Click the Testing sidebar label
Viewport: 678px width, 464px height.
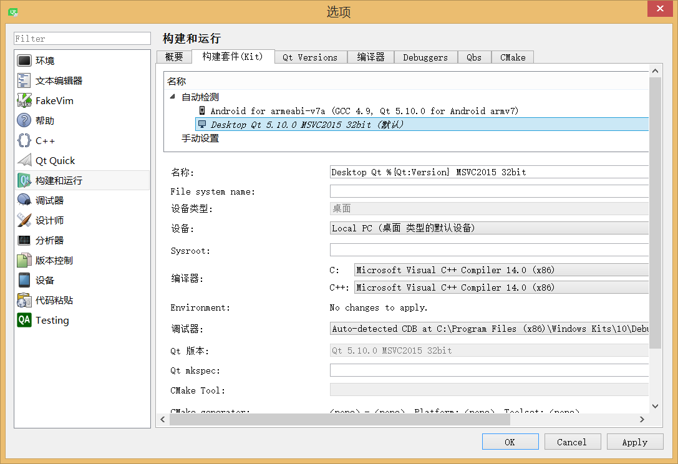click(52, 321)
